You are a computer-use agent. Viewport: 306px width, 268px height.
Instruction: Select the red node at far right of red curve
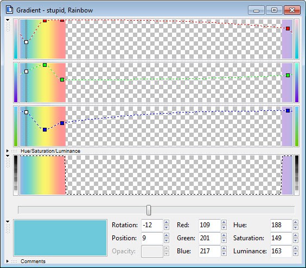288,29
